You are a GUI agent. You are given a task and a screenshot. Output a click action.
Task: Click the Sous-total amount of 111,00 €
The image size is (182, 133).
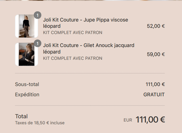click(x=155, y=84)
